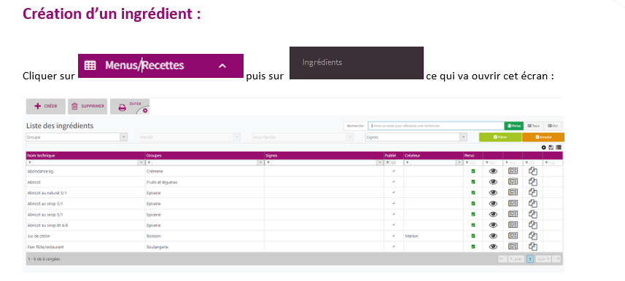
Task: Open Créateur column filter dropdown arrow
Action: pyautogui.click(x=459, y=163)
